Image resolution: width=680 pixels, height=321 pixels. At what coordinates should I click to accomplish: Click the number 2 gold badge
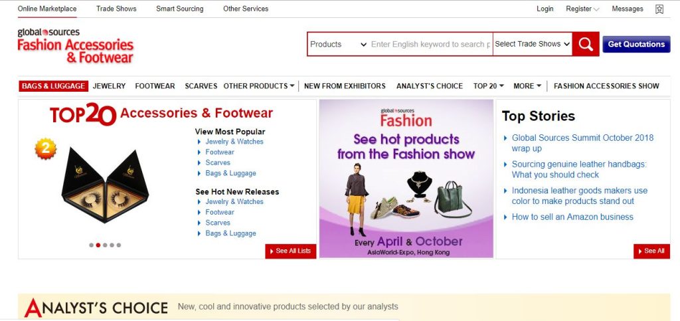(x=46, y=148)
